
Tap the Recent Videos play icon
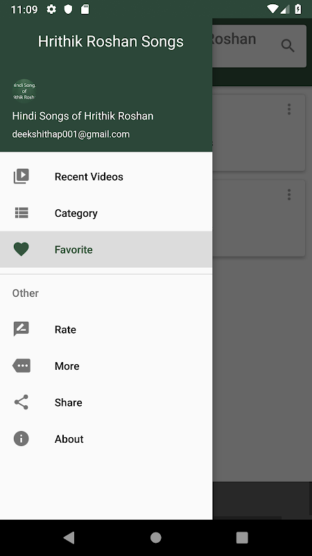pyautogui.click(x=21, y=177)
